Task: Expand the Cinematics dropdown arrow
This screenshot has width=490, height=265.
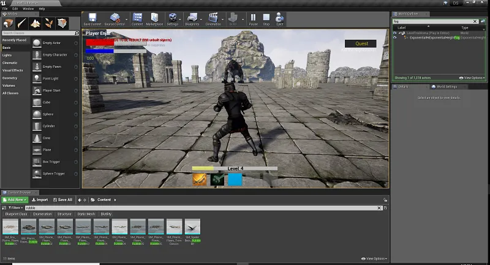Action: click(223, 20)
